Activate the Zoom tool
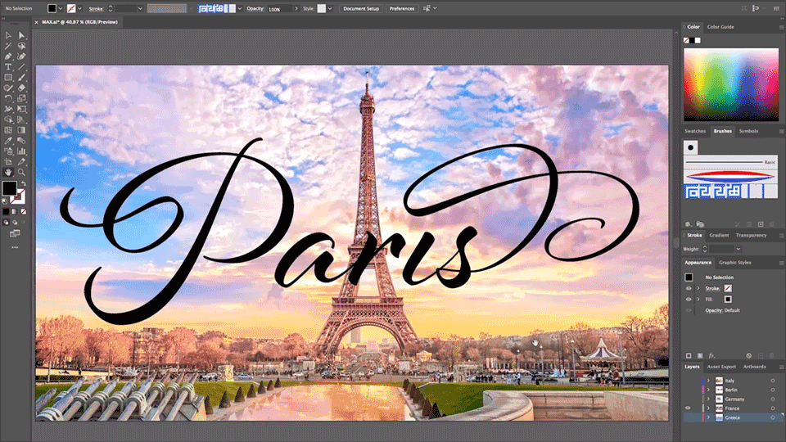Screen dimensions: 786x442 coord(21,173)
